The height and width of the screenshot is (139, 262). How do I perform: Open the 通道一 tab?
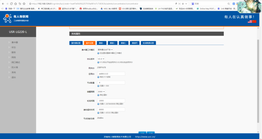point(101,43)
